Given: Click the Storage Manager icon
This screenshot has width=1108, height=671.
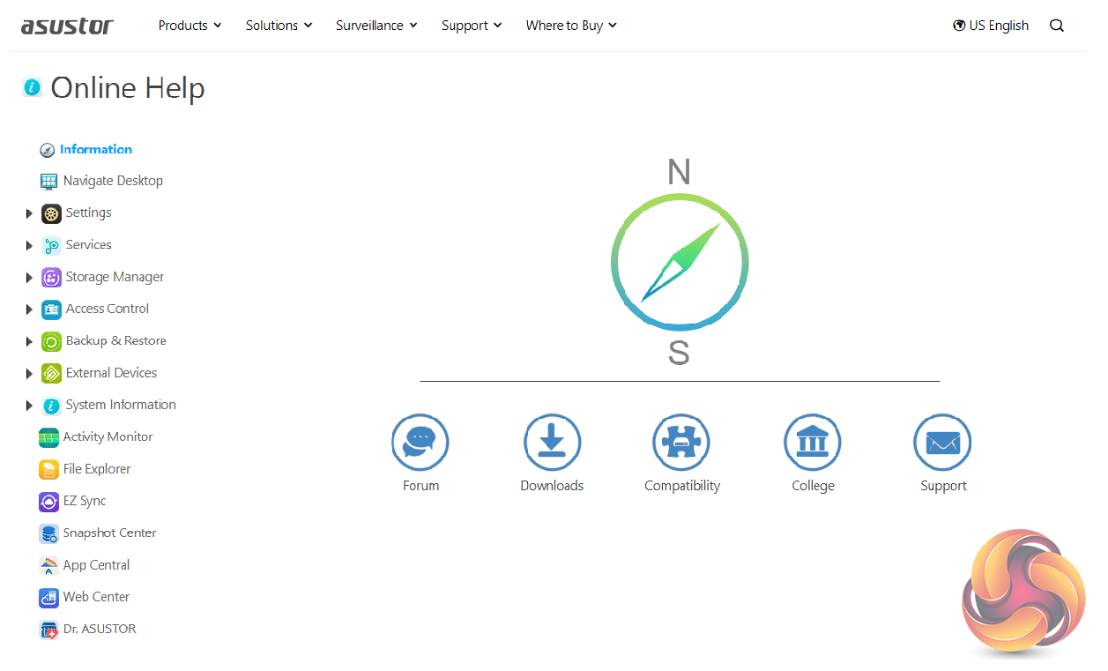Looking at the screenshot, I should 51,277.
